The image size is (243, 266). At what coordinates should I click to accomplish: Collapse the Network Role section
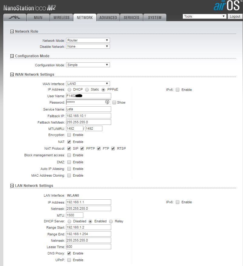[12, 32]
